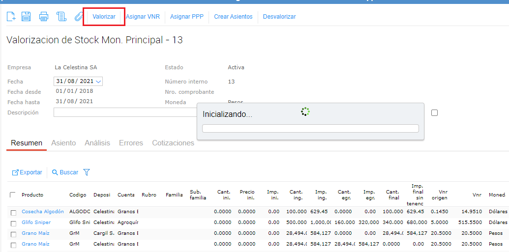Viewport: 509px width, 252px height.
Task: Tick the Glifo Sniper row checkbox
Action: [x=14, y=223]
